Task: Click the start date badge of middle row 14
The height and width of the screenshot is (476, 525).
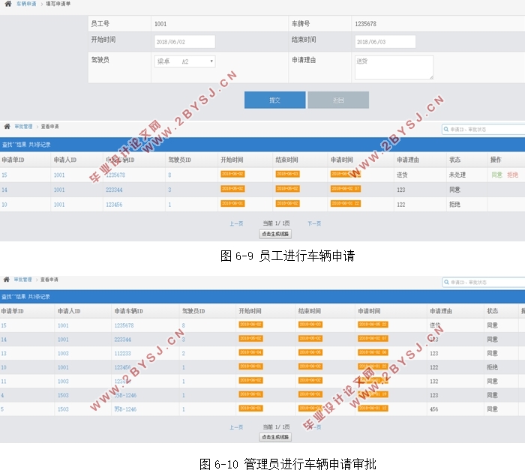Action: click(x=232, y=189)
